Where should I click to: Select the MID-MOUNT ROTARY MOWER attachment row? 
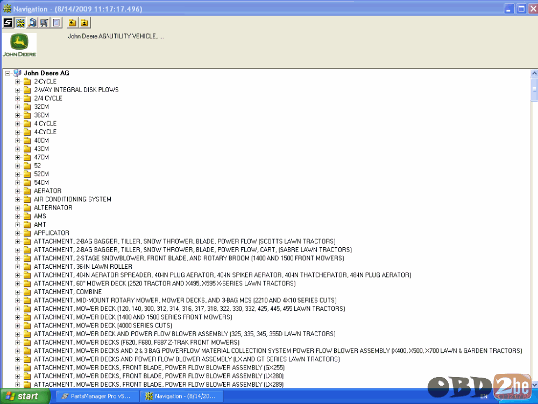coord(185,301)
